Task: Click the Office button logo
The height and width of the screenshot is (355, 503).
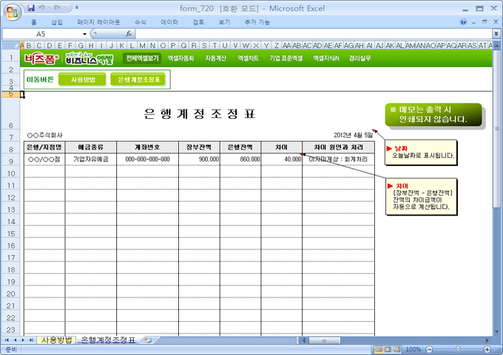Action: (12, 12)
